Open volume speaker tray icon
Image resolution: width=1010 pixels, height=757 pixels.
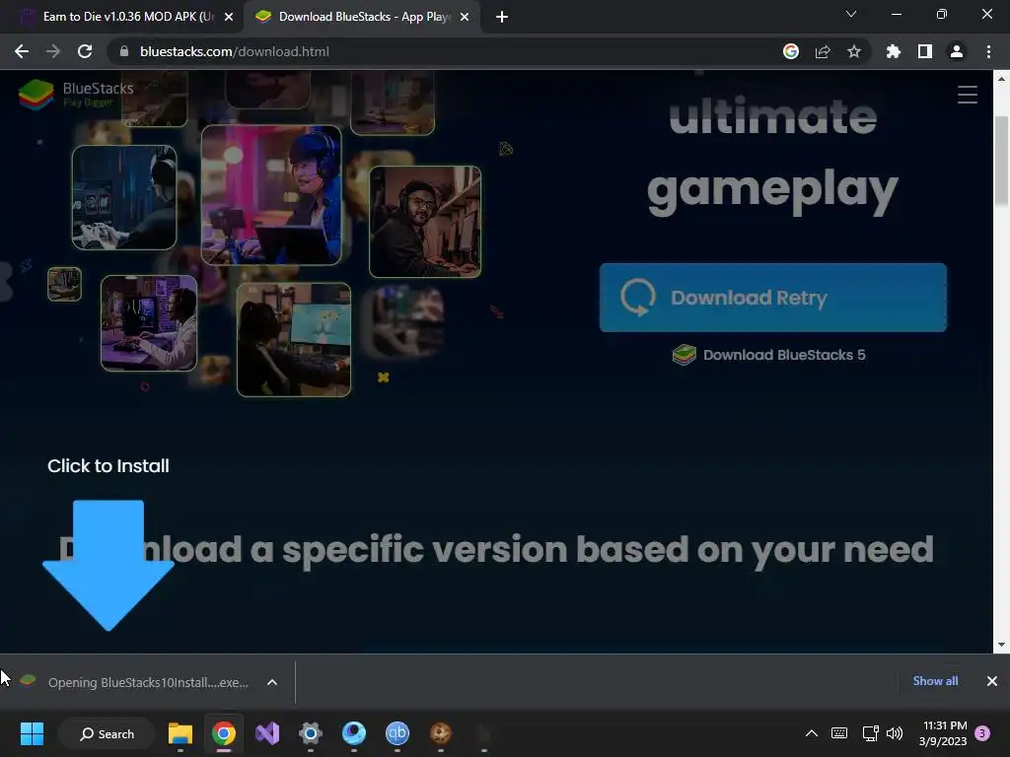(895, 733)
